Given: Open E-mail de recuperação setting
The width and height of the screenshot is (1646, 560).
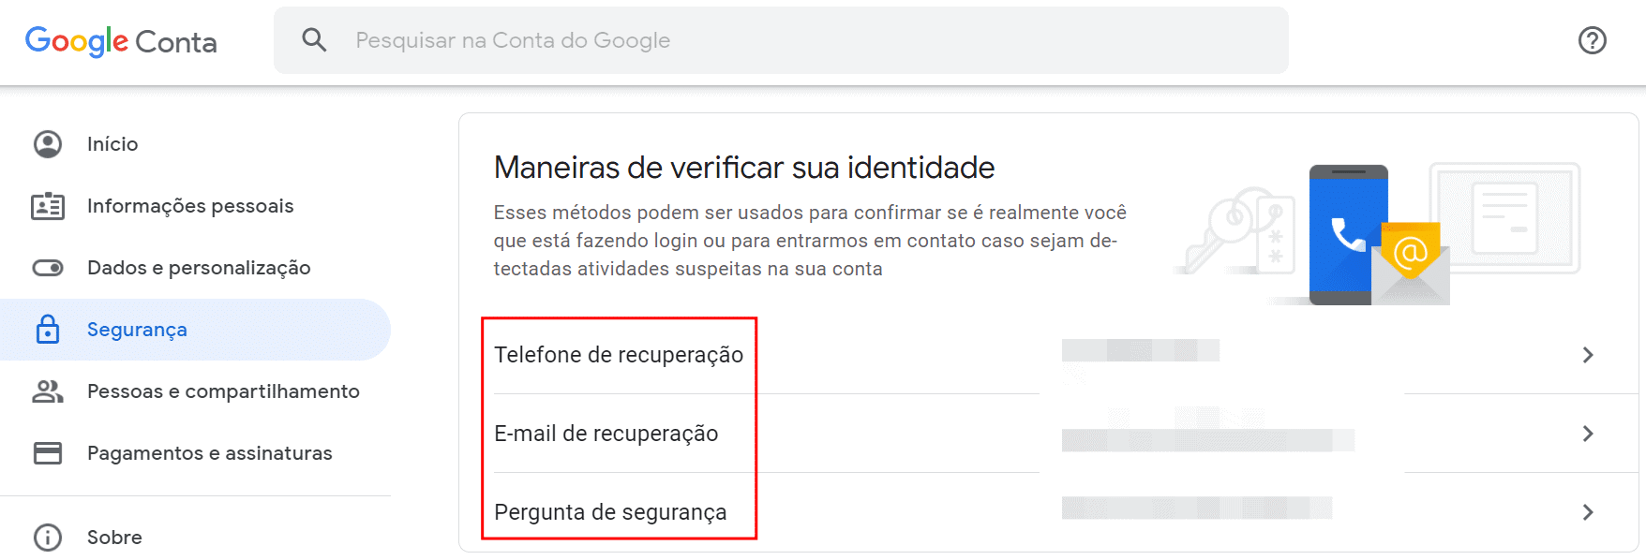Looking at the screenshot, I should tap(606, 434).
